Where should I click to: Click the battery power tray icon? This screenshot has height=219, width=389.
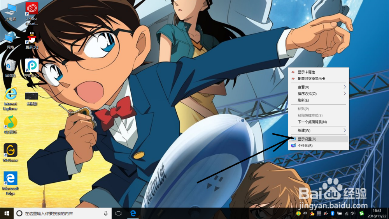coord(339,213)
